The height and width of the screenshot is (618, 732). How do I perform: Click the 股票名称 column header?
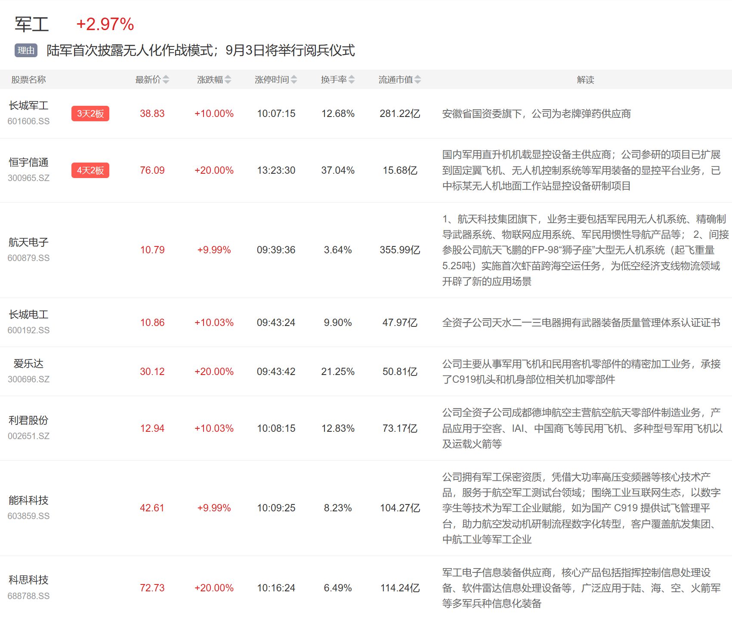28,80
